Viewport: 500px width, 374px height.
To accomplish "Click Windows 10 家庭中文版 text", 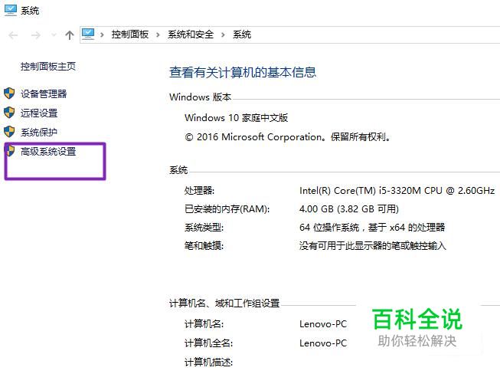I will click(237, 118).
